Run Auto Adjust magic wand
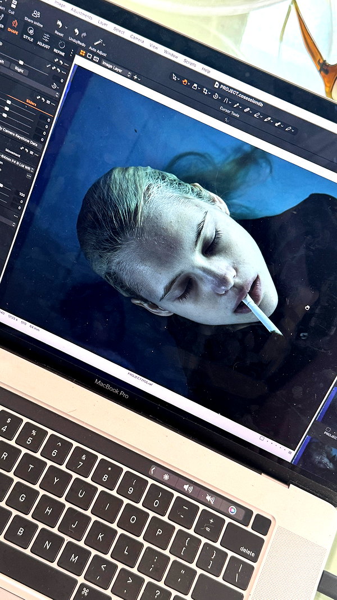Viewport: 337px width, 600px height. tap(98, 42)
